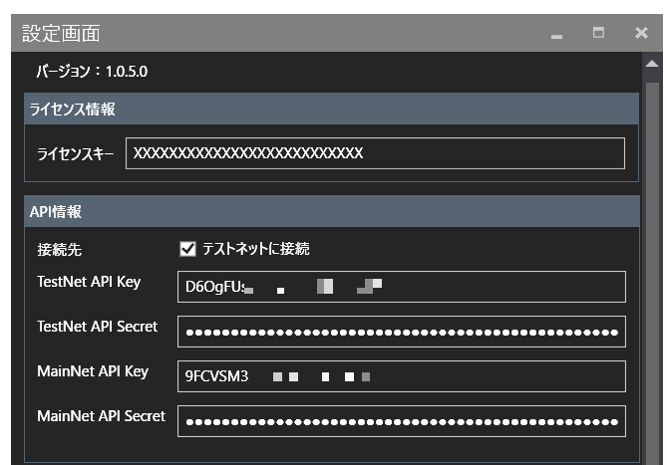Click the ライセンス情報 section header
The image size is (667, 465).
[x=332, y=109]
